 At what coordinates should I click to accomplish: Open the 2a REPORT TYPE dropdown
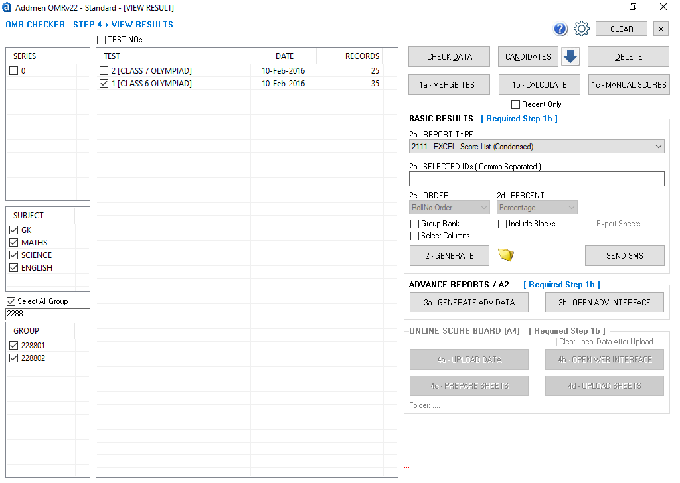[537, 147]
